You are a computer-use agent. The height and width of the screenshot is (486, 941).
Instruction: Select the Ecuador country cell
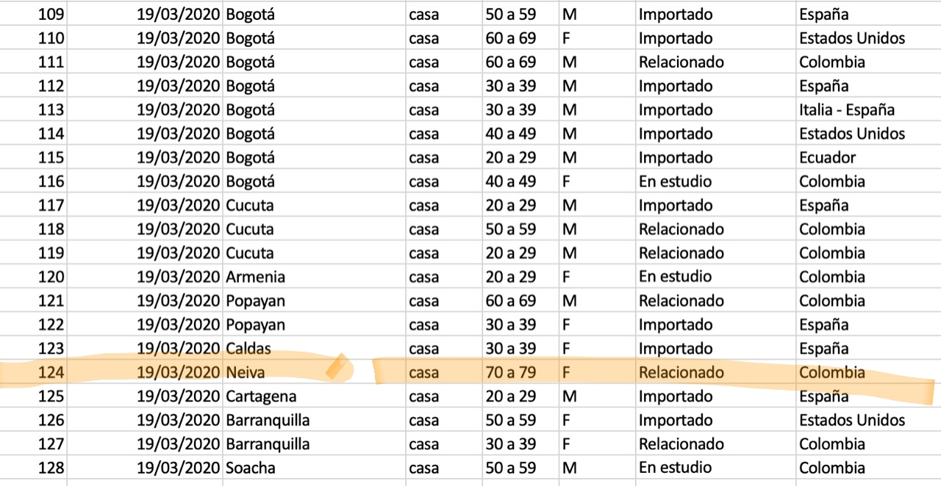[x=868, y=157]
